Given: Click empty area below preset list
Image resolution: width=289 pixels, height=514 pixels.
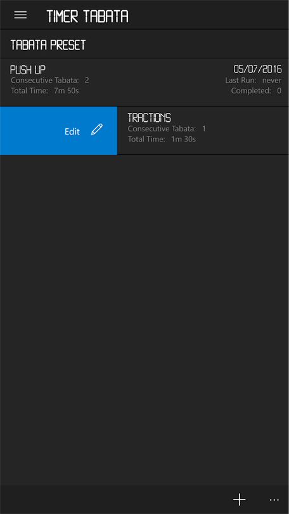Looking at the screenshot, I should point(144,320).
